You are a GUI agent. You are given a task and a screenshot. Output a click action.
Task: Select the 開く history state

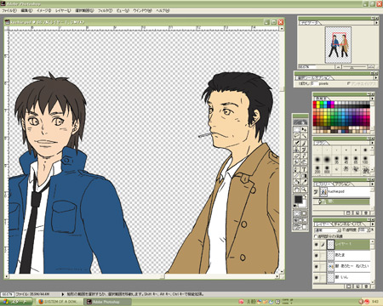tap(342, 201)
